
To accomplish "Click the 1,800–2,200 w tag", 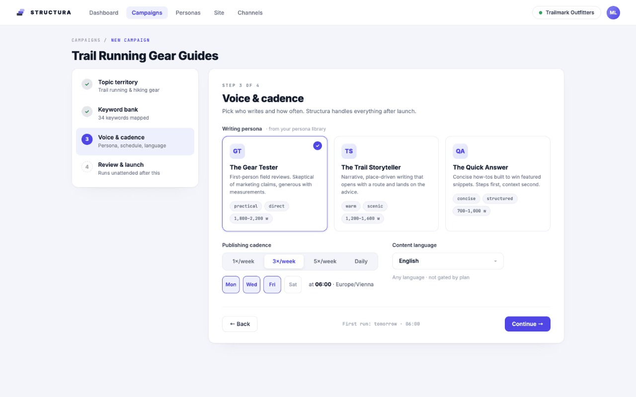I will pos(251,218).
